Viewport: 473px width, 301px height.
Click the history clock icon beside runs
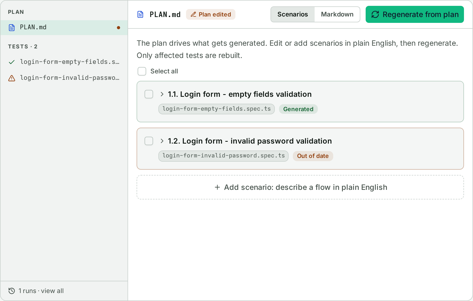[x=12, y=291]
